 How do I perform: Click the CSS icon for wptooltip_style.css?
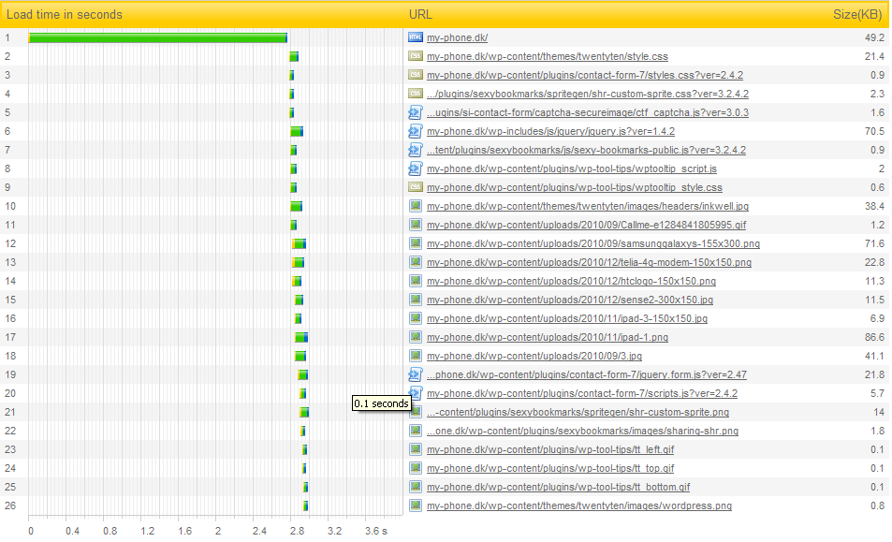point(416,187)
